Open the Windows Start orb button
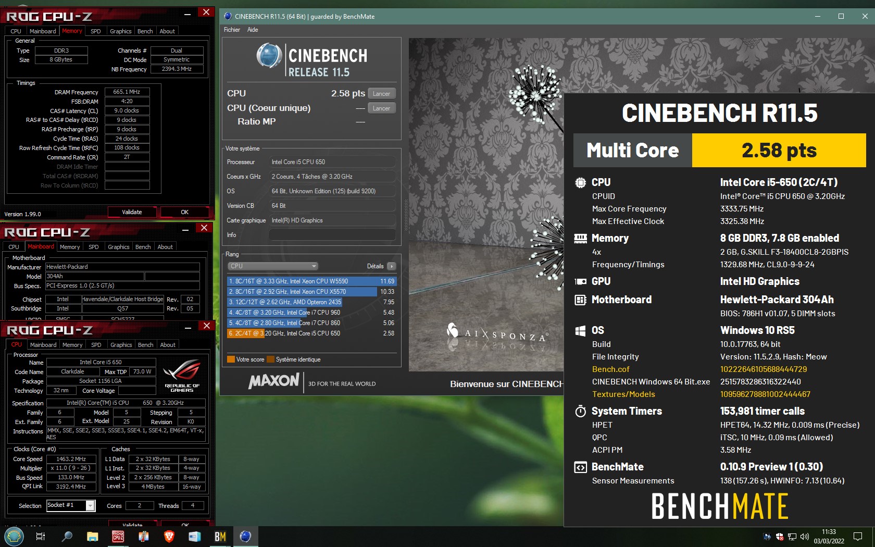 pos(14,536)
